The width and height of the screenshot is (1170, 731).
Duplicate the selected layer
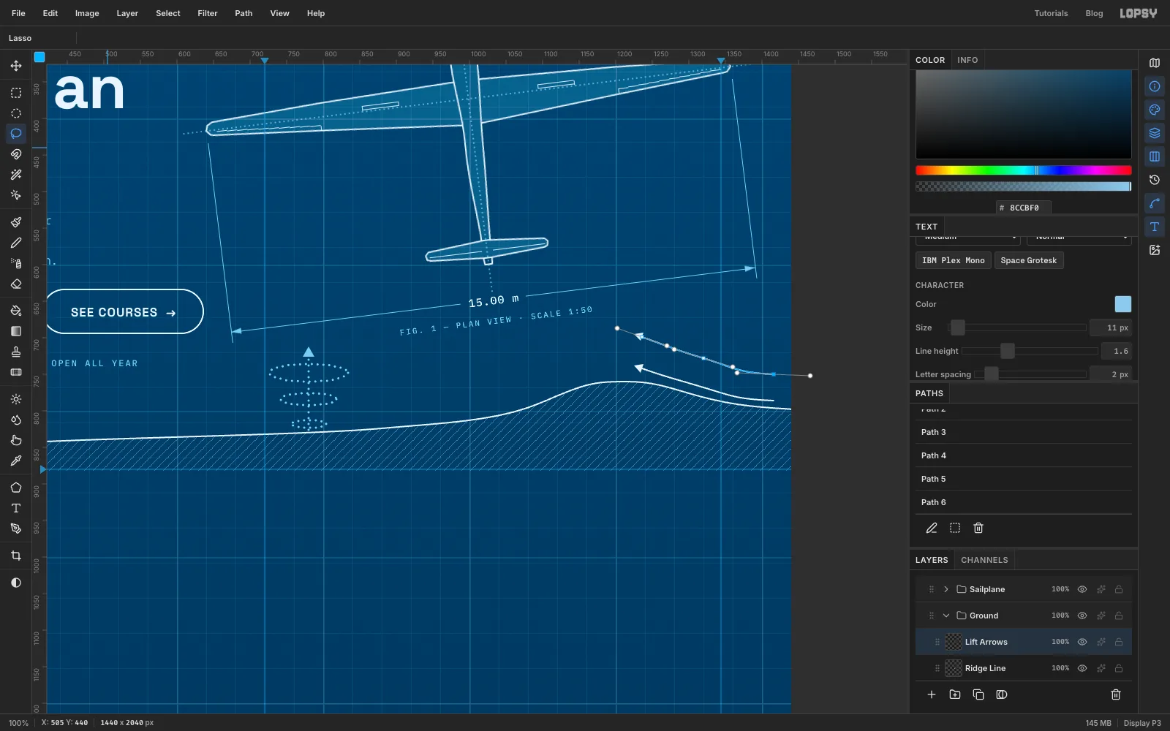pos(978,694)
